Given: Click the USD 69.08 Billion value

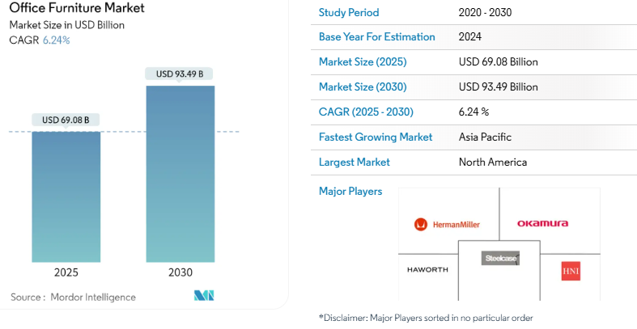Looking at the screenshot, I should point(498,62).
